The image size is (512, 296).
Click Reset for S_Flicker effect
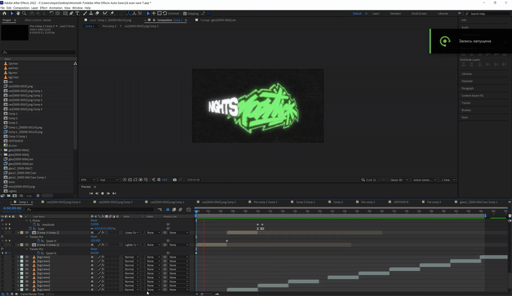click(x=94, y=220)
